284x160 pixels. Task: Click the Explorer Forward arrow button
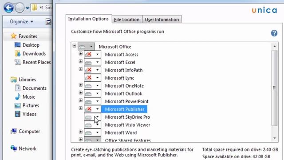tap(20, 8)
